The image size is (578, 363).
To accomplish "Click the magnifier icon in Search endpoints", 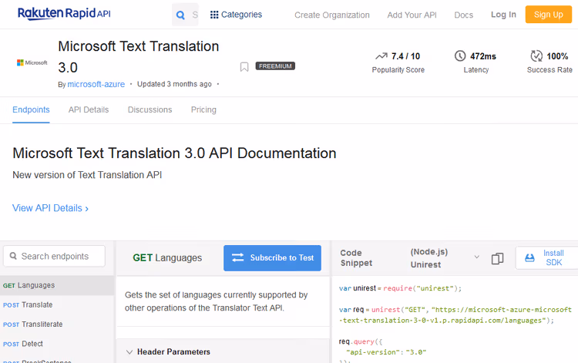I will [x=13, y=256].
